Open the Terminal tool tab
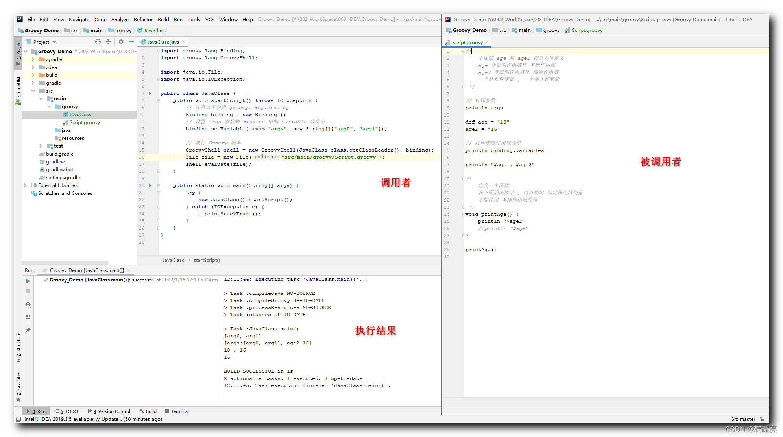 pos(177,411)
